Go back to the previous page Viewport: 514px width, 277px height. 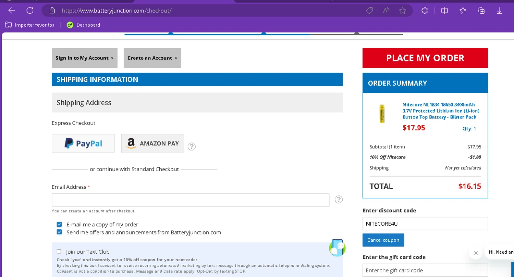12,11
